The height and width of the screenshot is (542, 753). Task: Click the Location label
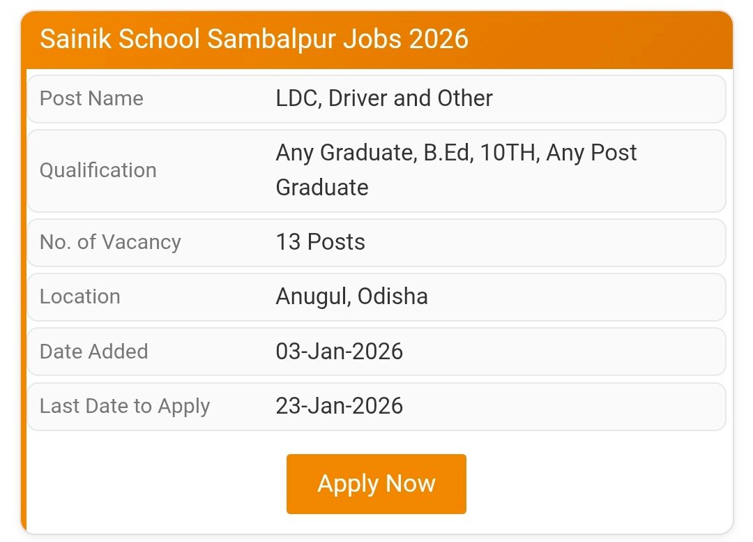pos(79,296)
